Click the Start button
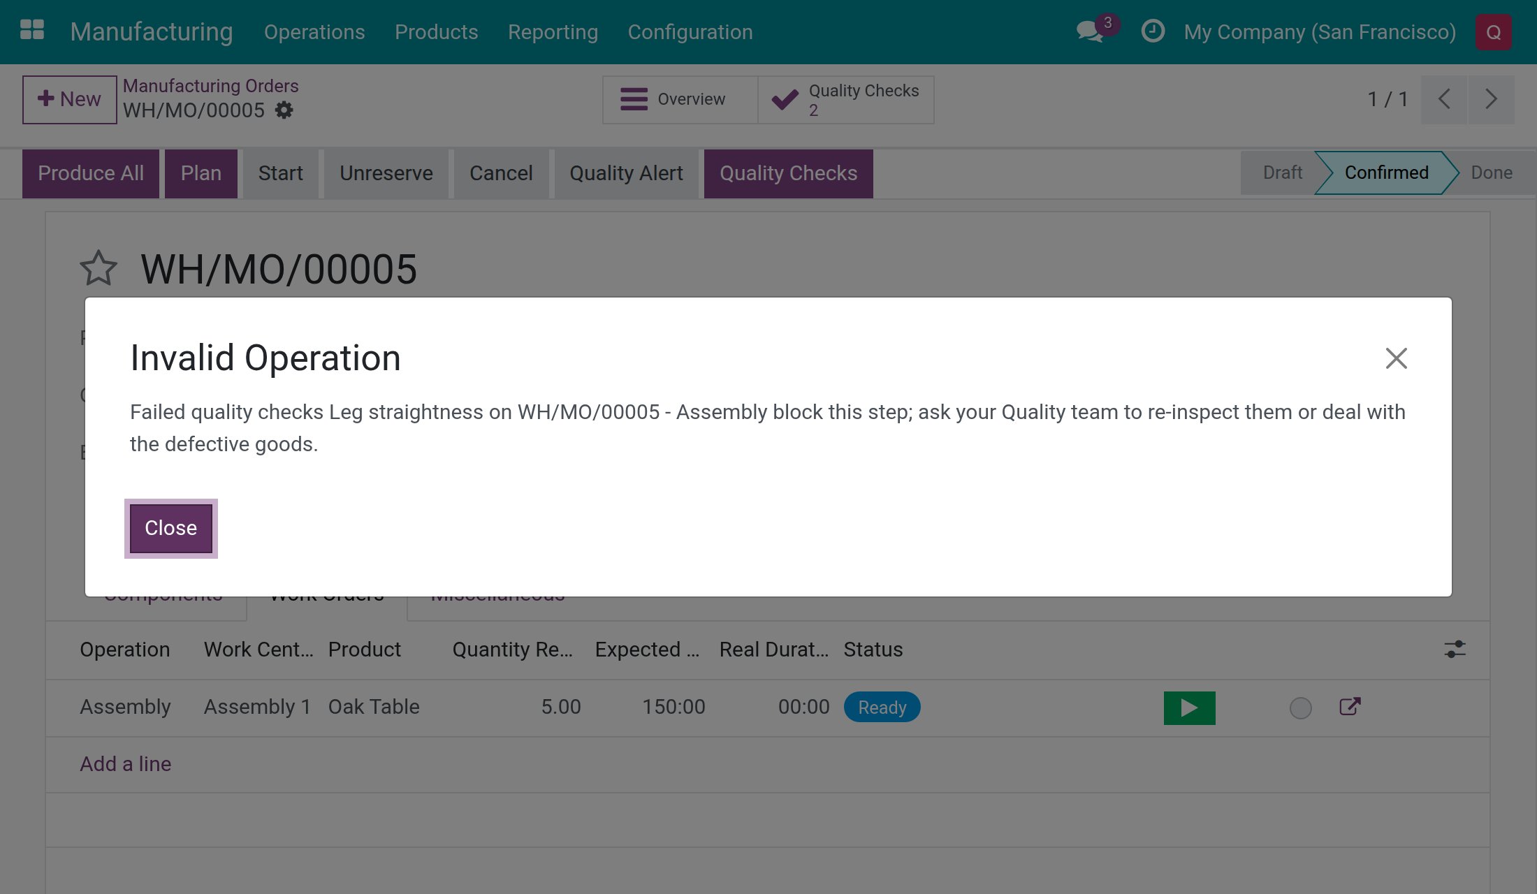 click(x=280, y=173)
